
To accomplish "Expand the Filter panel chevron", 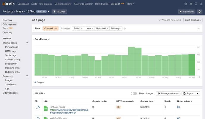I will [x=198, y=28].
